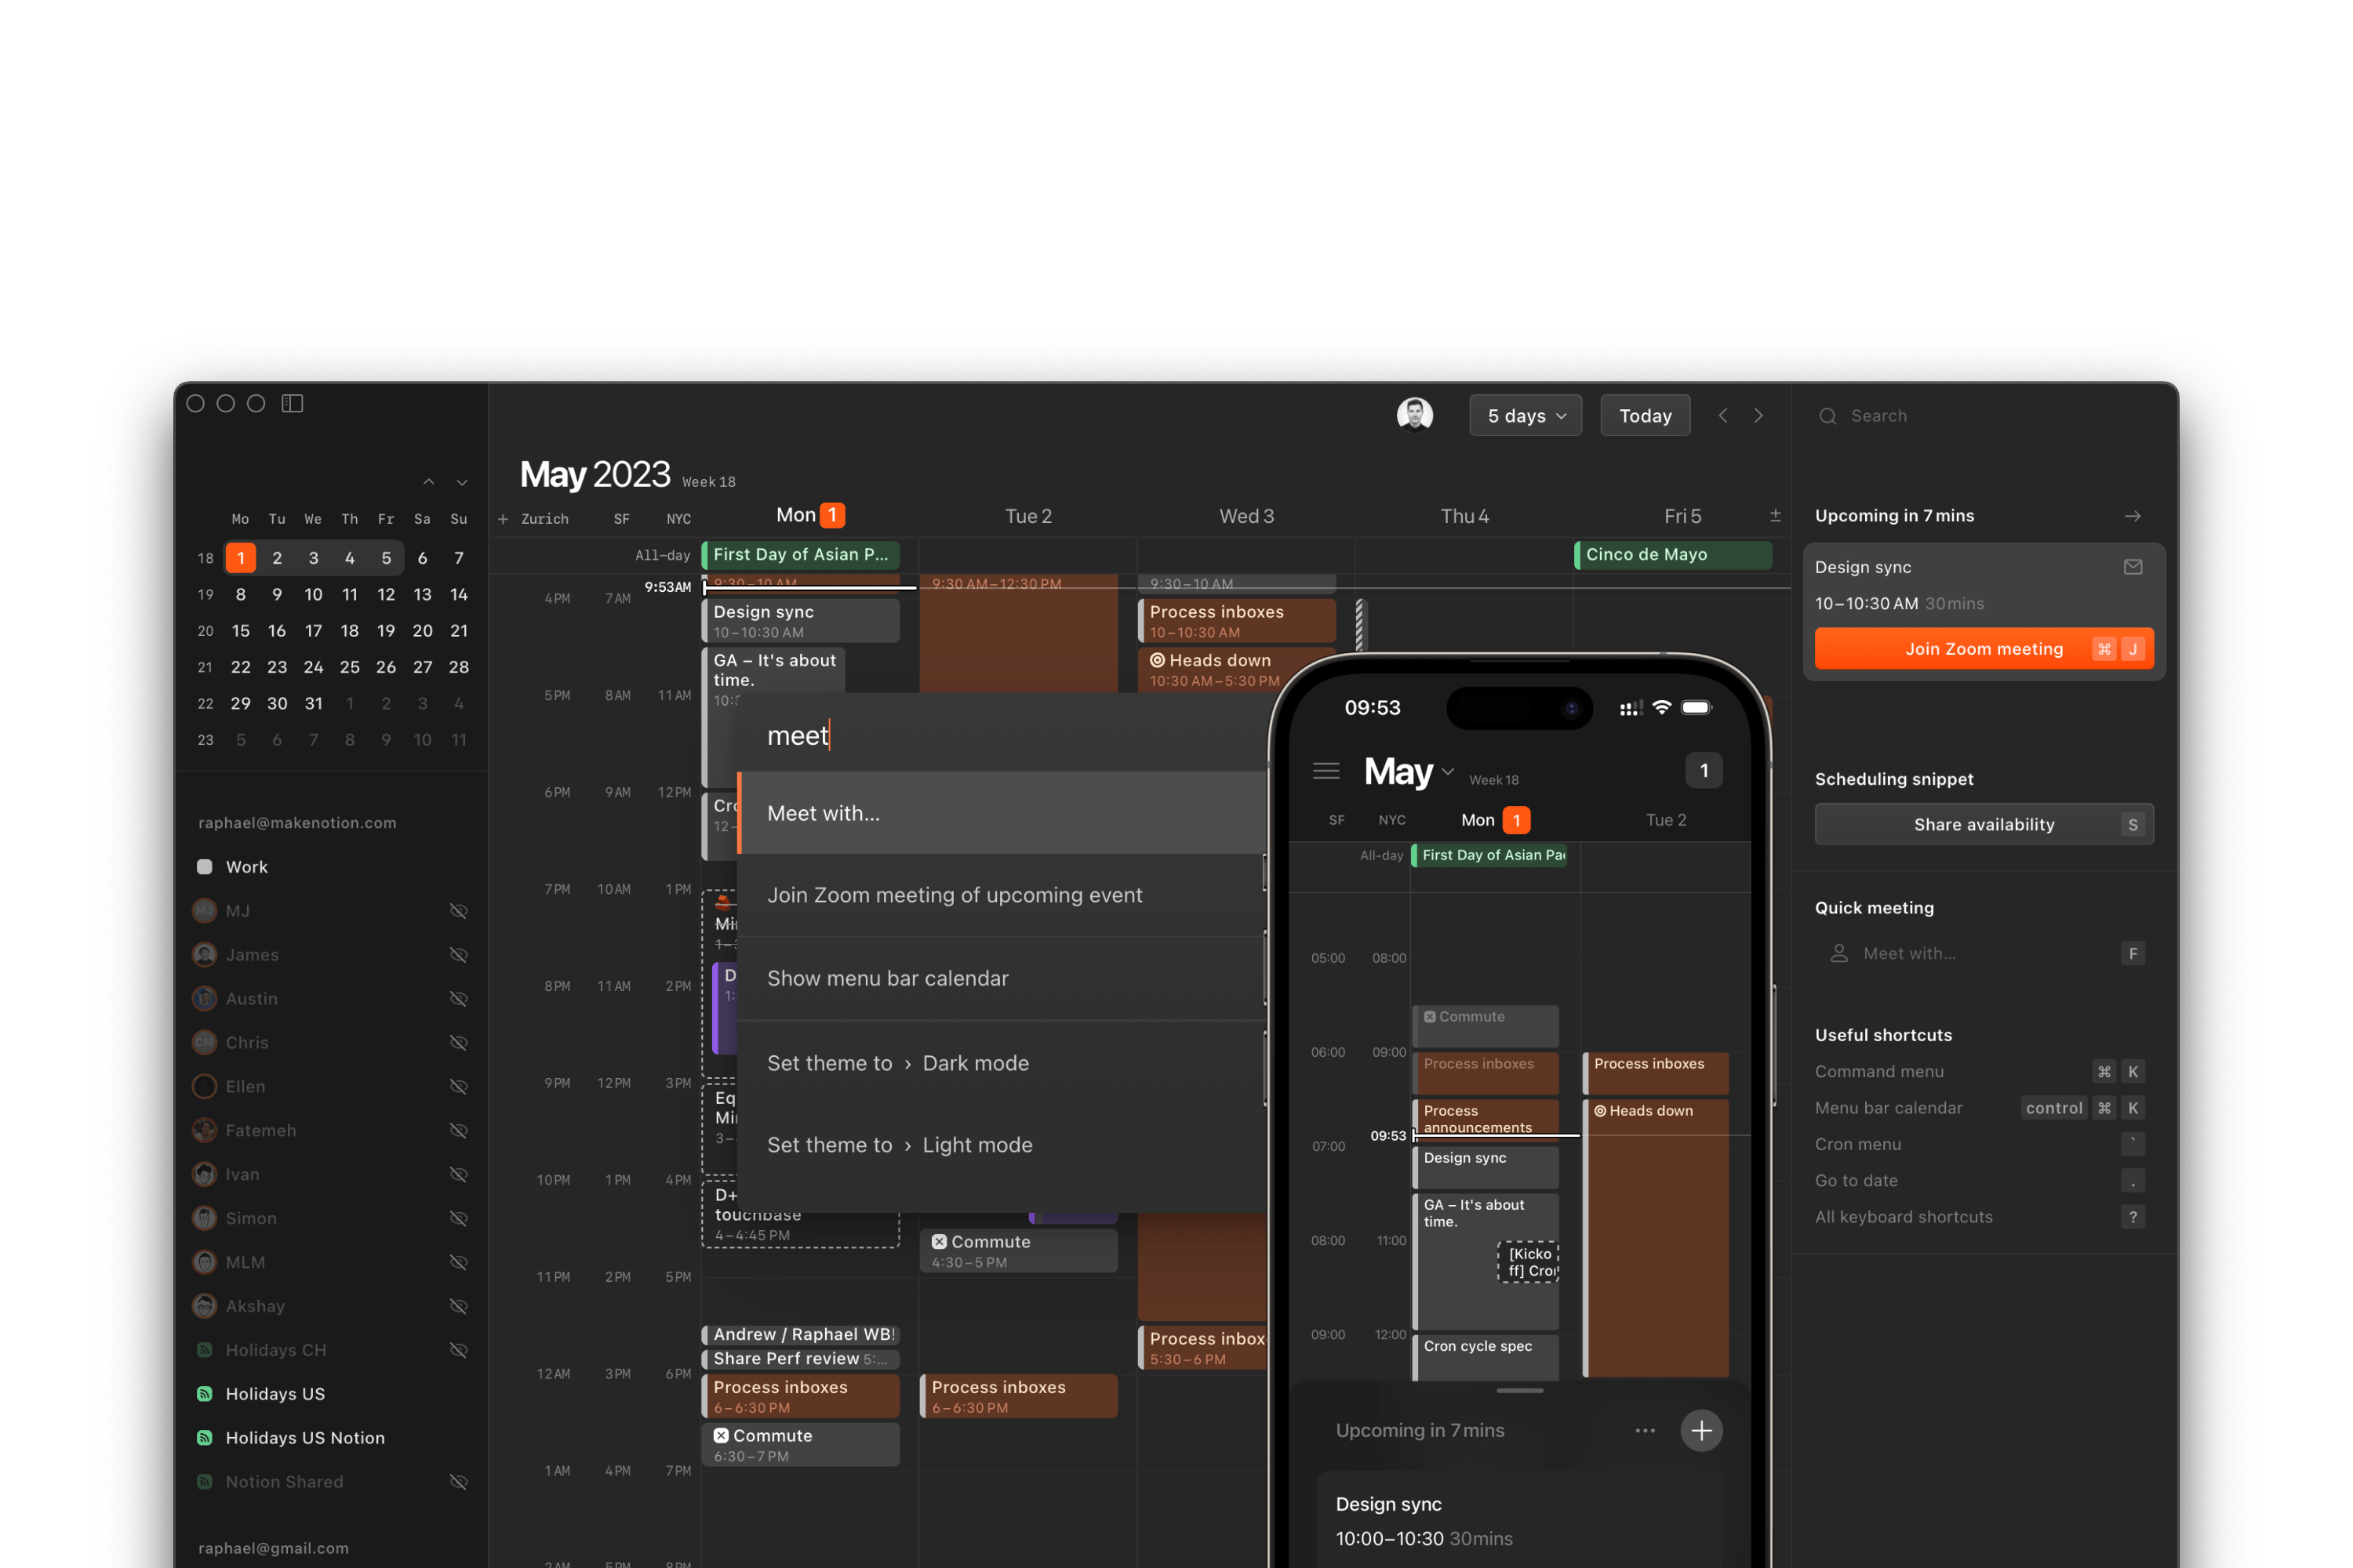Tap phone today date badge 1
2353x1568 pixels.
click(1704, 770)
